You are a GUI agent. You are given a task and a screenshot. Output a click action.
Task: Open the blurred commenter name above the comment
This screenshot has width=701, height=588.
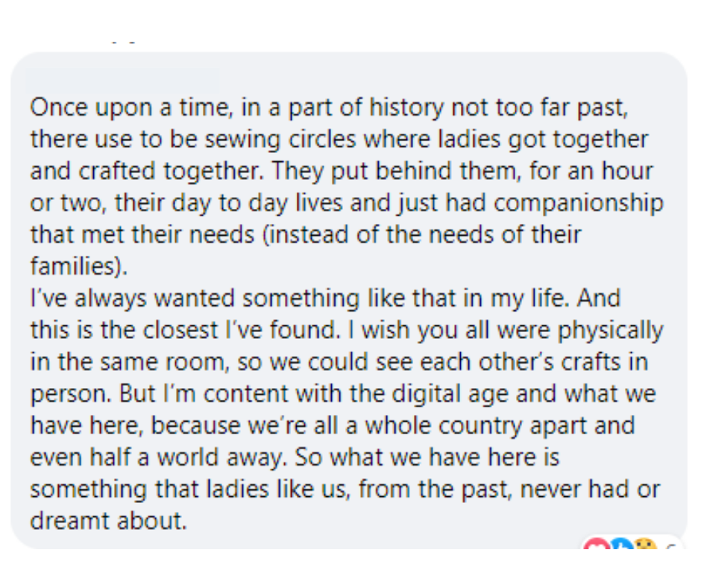tap(122, 81)
